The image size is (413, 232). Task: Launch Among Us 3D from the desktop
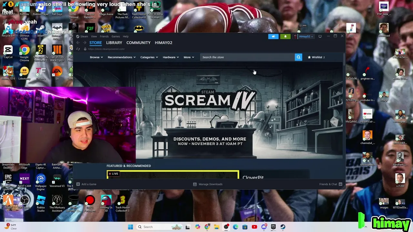point(106,204)
